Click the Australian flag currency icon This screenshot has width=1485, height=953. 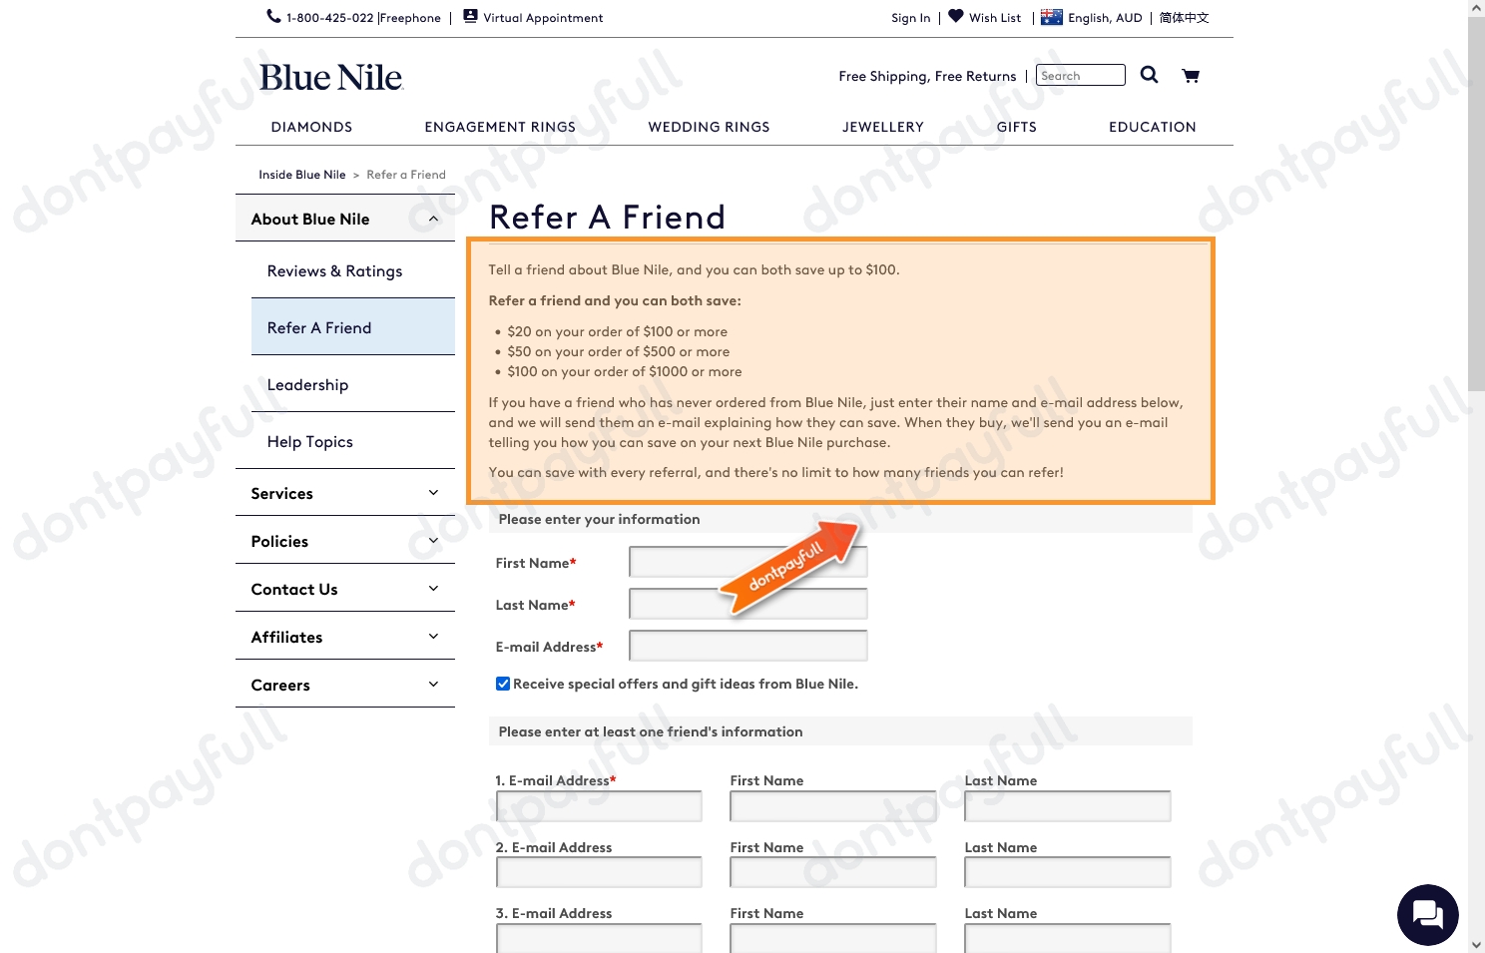pyautogui.click(x=1051, y=17)
